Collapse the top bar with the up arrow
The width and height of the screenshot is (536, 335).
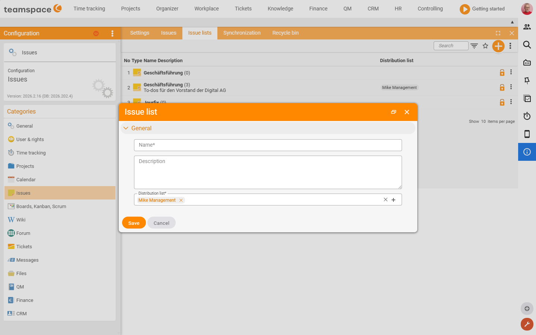point(512,22)
